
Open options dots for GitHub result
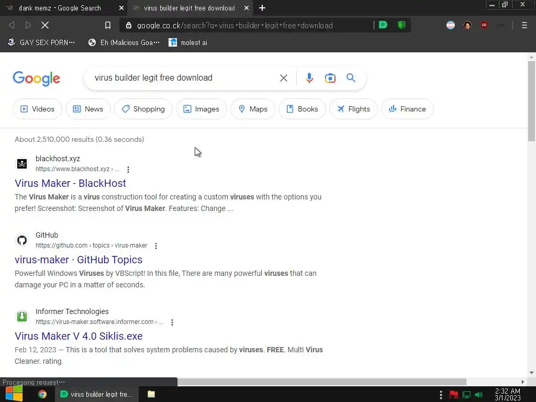coord(156,246)
